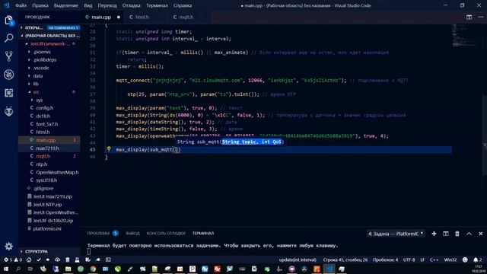This screenshot has width=487, height=274.
Task: Run PlatformIO Clean trash icon in status bar
Action: tap(68, 260)
